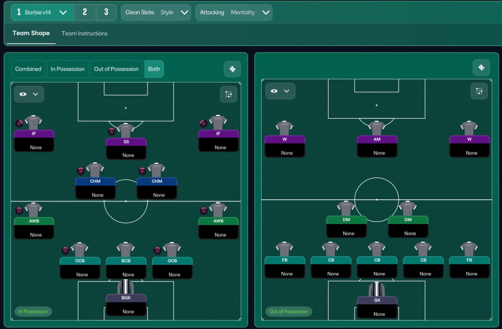Click the pink role icon beside the right CHM

[142, 171]
